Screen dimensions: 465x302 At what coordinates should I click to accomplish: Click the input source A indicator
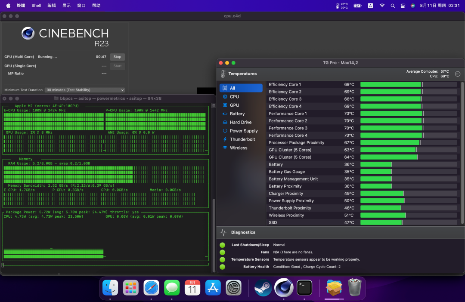click(370, 6)
